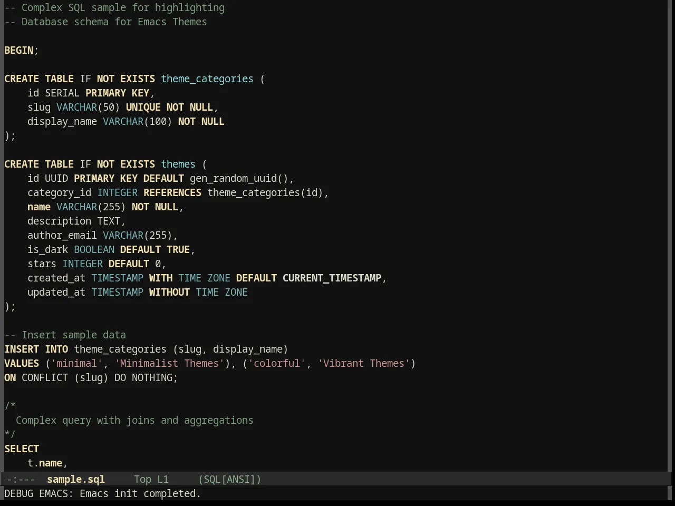Screen dimensions: 675x506
Task: Click the 'minimal' string literal
Action: coord(77,363)
